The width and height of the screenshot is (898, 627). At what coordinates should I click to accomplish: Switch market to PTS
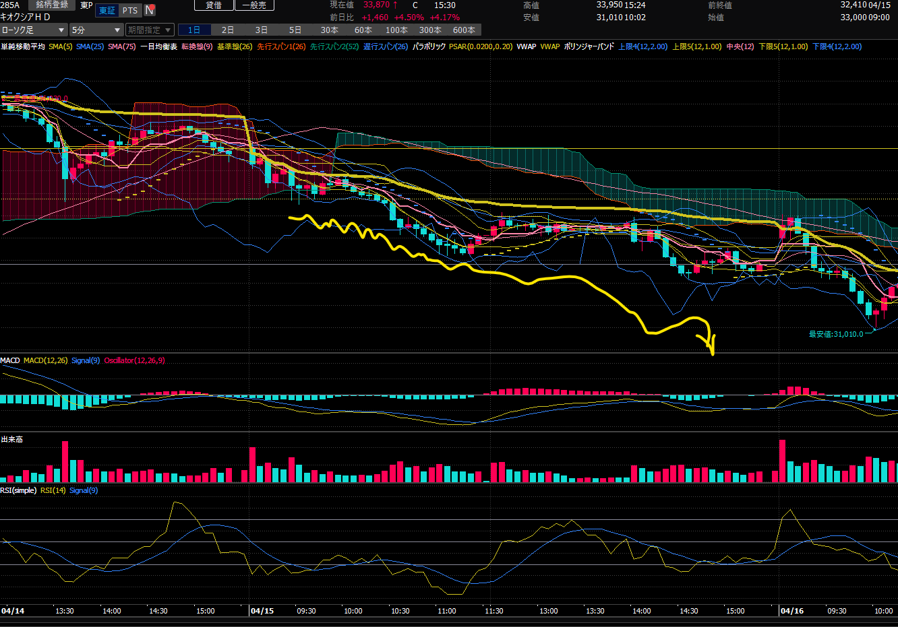coord(130,10)
